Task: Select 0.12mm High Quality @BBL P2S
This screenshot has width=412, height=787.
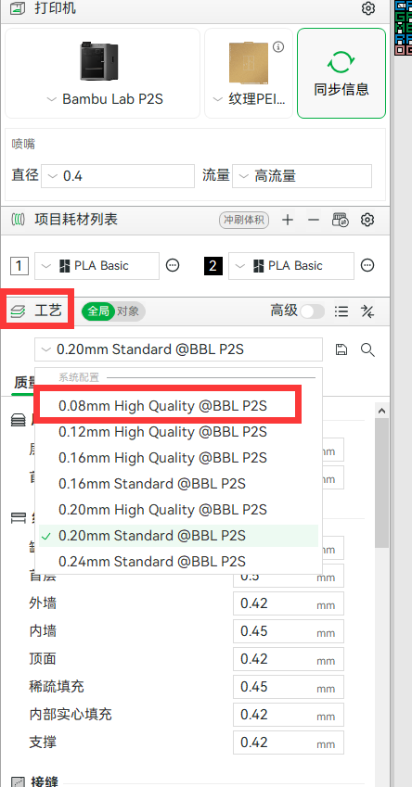Action: (178, 432)
